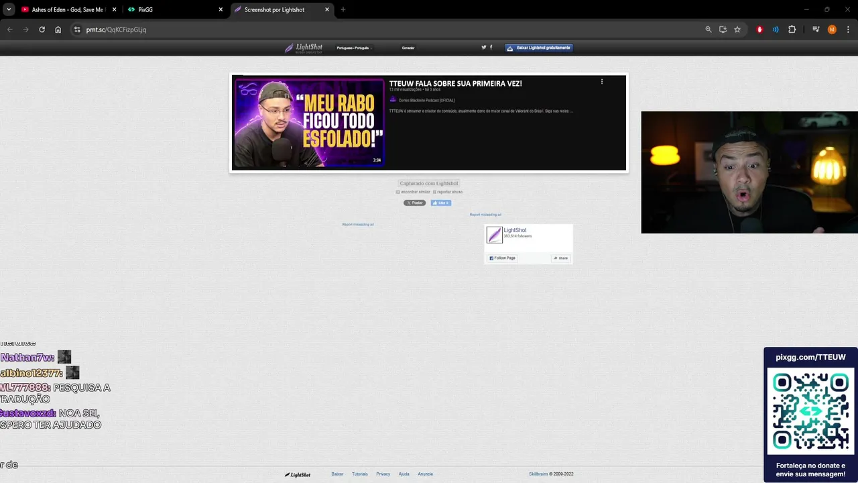Click Baixar Lightshot gratuitamente button

tap(539, 48)
